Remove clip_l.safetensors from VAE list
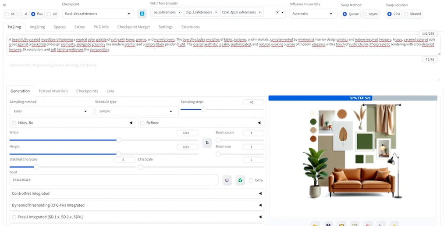Viewport: 444px width, 226px height. [216, 12]
